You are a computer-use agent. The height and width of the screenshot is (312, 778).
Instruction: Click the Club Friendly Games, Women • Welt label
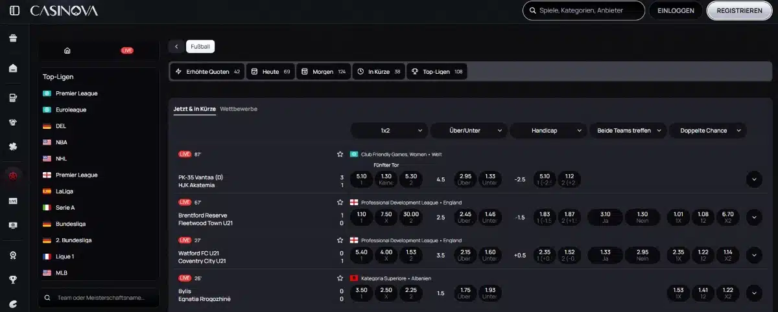point(401,155)
